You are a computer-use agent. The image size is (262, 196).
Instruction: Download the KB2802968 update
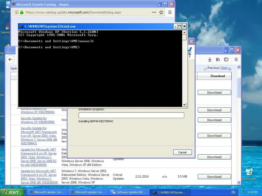(214, 120)
